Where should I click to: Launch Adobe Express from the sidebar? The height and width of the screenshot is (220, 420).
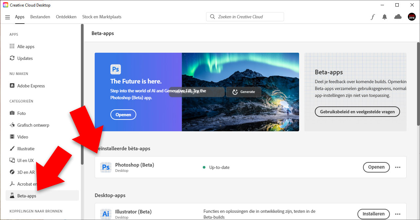(x=31, y=86)
